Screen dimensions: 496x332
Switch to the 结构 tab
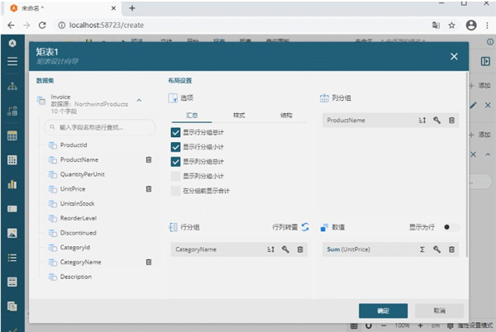tap(286, 116)
